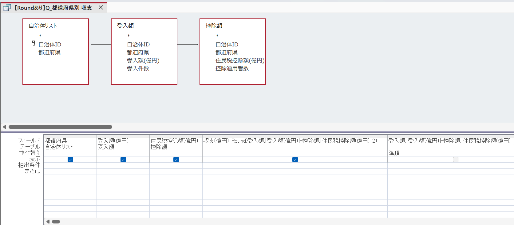Select 自治体ID field in 自治体リスト table
This screenshot has height=225, width=514.
tap(50, 45)
